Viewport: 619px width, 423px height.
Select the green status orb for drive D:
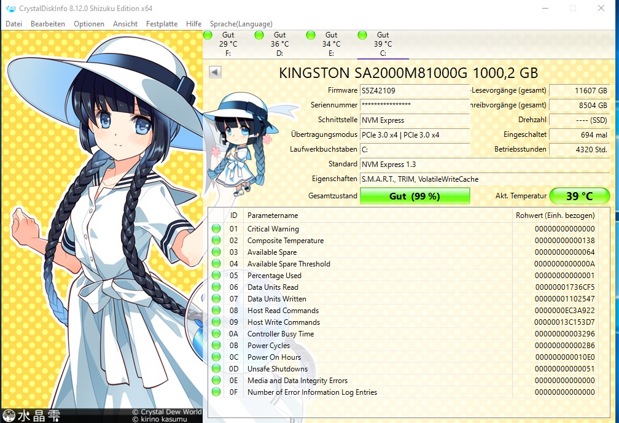[x=259, y=35]
